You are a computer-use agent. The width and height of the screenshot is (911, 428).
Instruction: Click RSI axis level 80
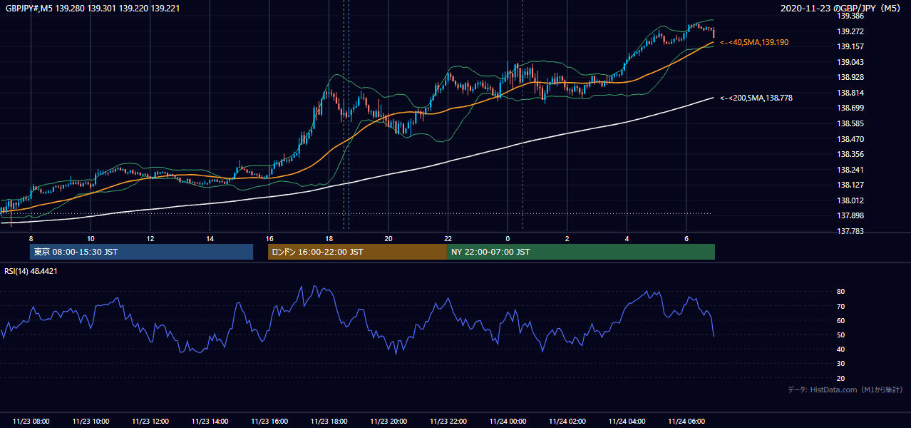841,292
